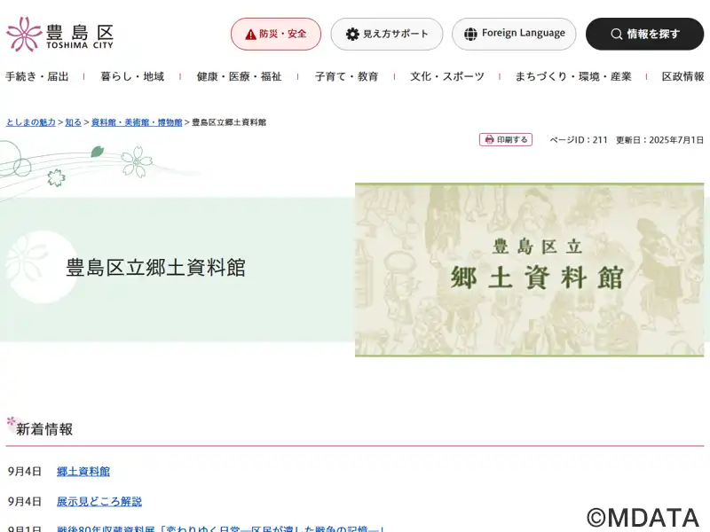Viewport: 710px width, 532px height.
Task: Click the 郷土資料館 banner image
Action: [529, 270]
